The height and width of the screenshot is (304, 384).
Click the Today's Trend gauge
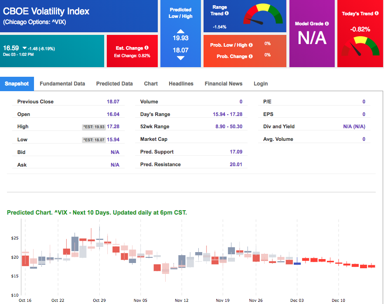(360, 46)
